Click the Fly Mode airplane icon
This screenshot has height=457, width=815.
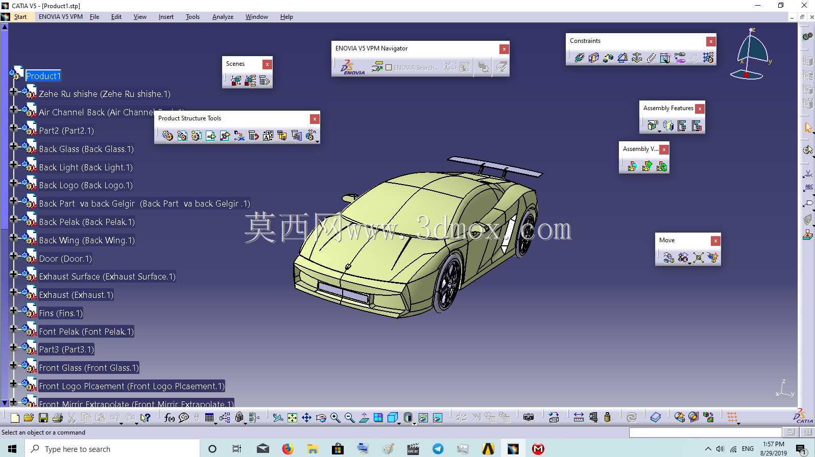tap(278, 418)
